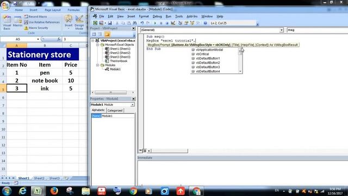Click the Break pause icon
This screenshot has height=196, width=348.
[161, 23]
